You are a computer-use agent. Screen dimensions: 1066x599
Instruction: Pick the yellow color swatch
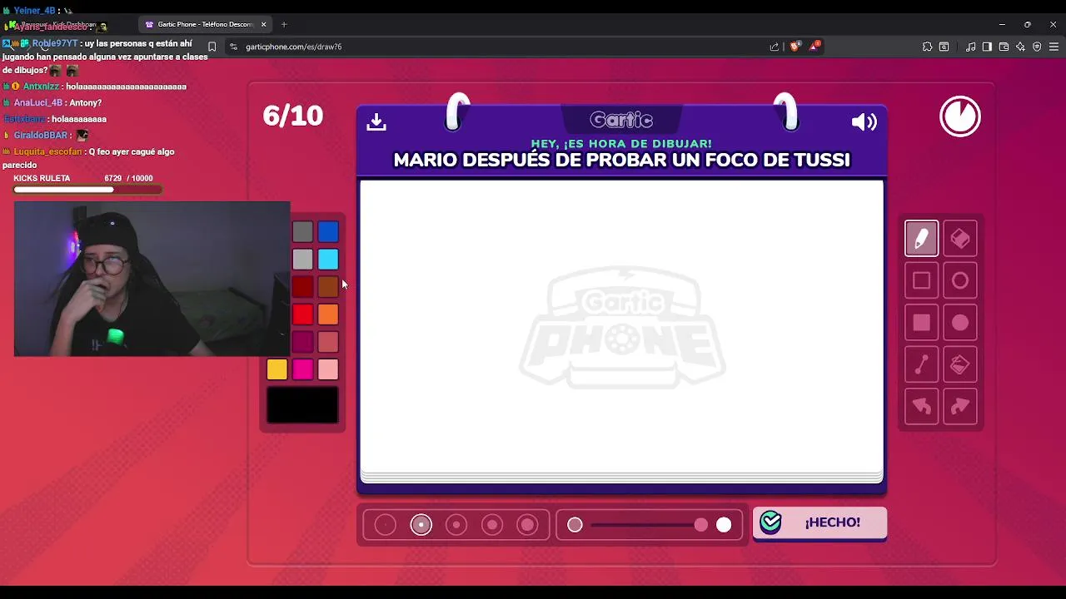click(x=276, y=369)
